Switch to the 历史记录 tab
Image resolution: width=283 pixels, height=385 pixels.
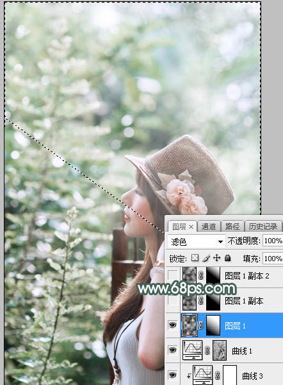263,227
